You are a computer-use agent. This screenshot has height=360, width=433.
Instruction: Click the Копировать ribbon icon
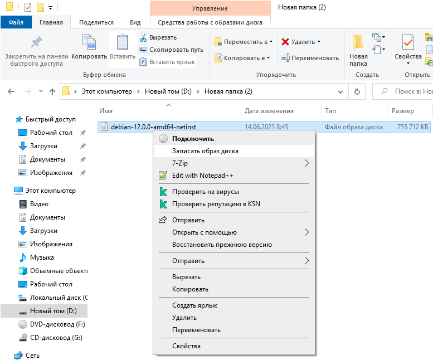click(x=89, y=42)
